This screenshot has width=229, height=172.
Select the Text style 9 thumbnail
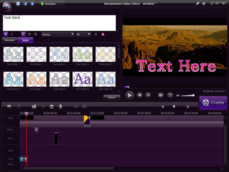coord(82,79)
